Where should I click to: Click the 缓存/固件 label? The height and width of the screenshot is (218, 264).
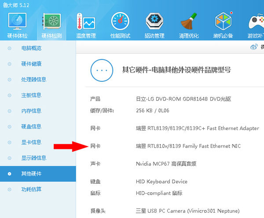102,111
